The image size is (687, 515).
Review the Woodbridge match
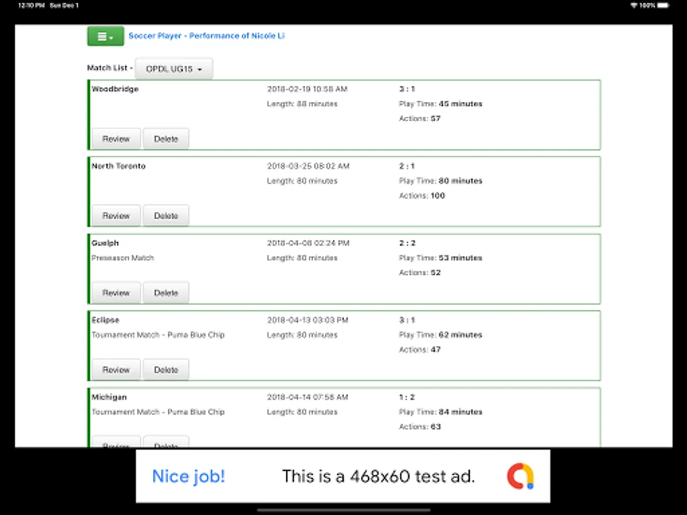click(x=116, y=138)
